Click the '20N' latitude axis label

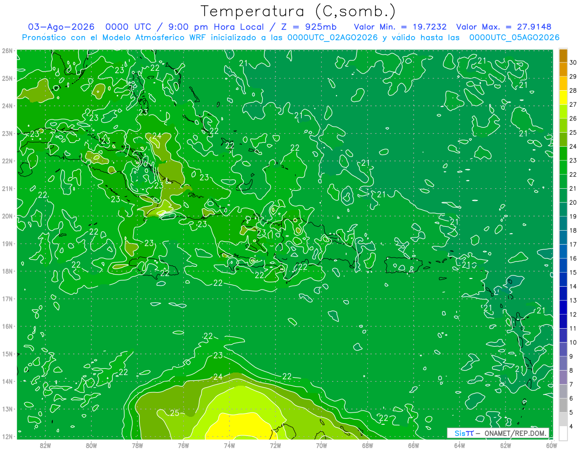click(x=7, y=216)
